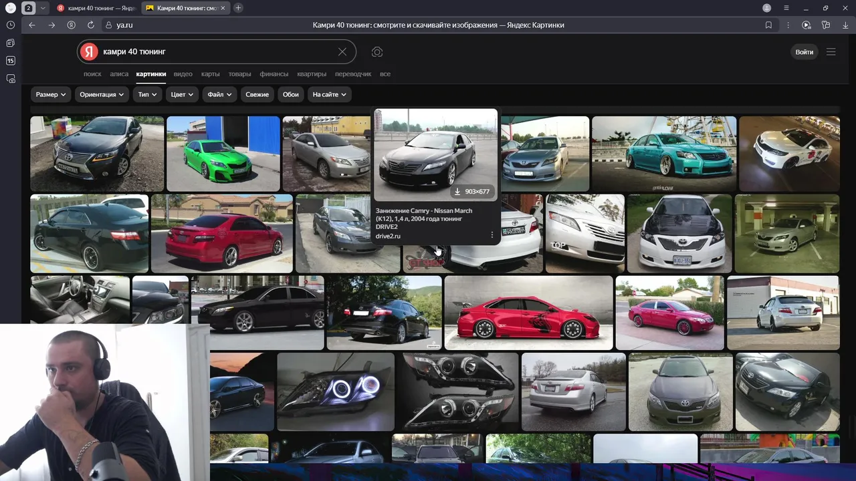856x481 pixels.
Task: Search by image using the camera icon
Action: [x=377, y=51]
